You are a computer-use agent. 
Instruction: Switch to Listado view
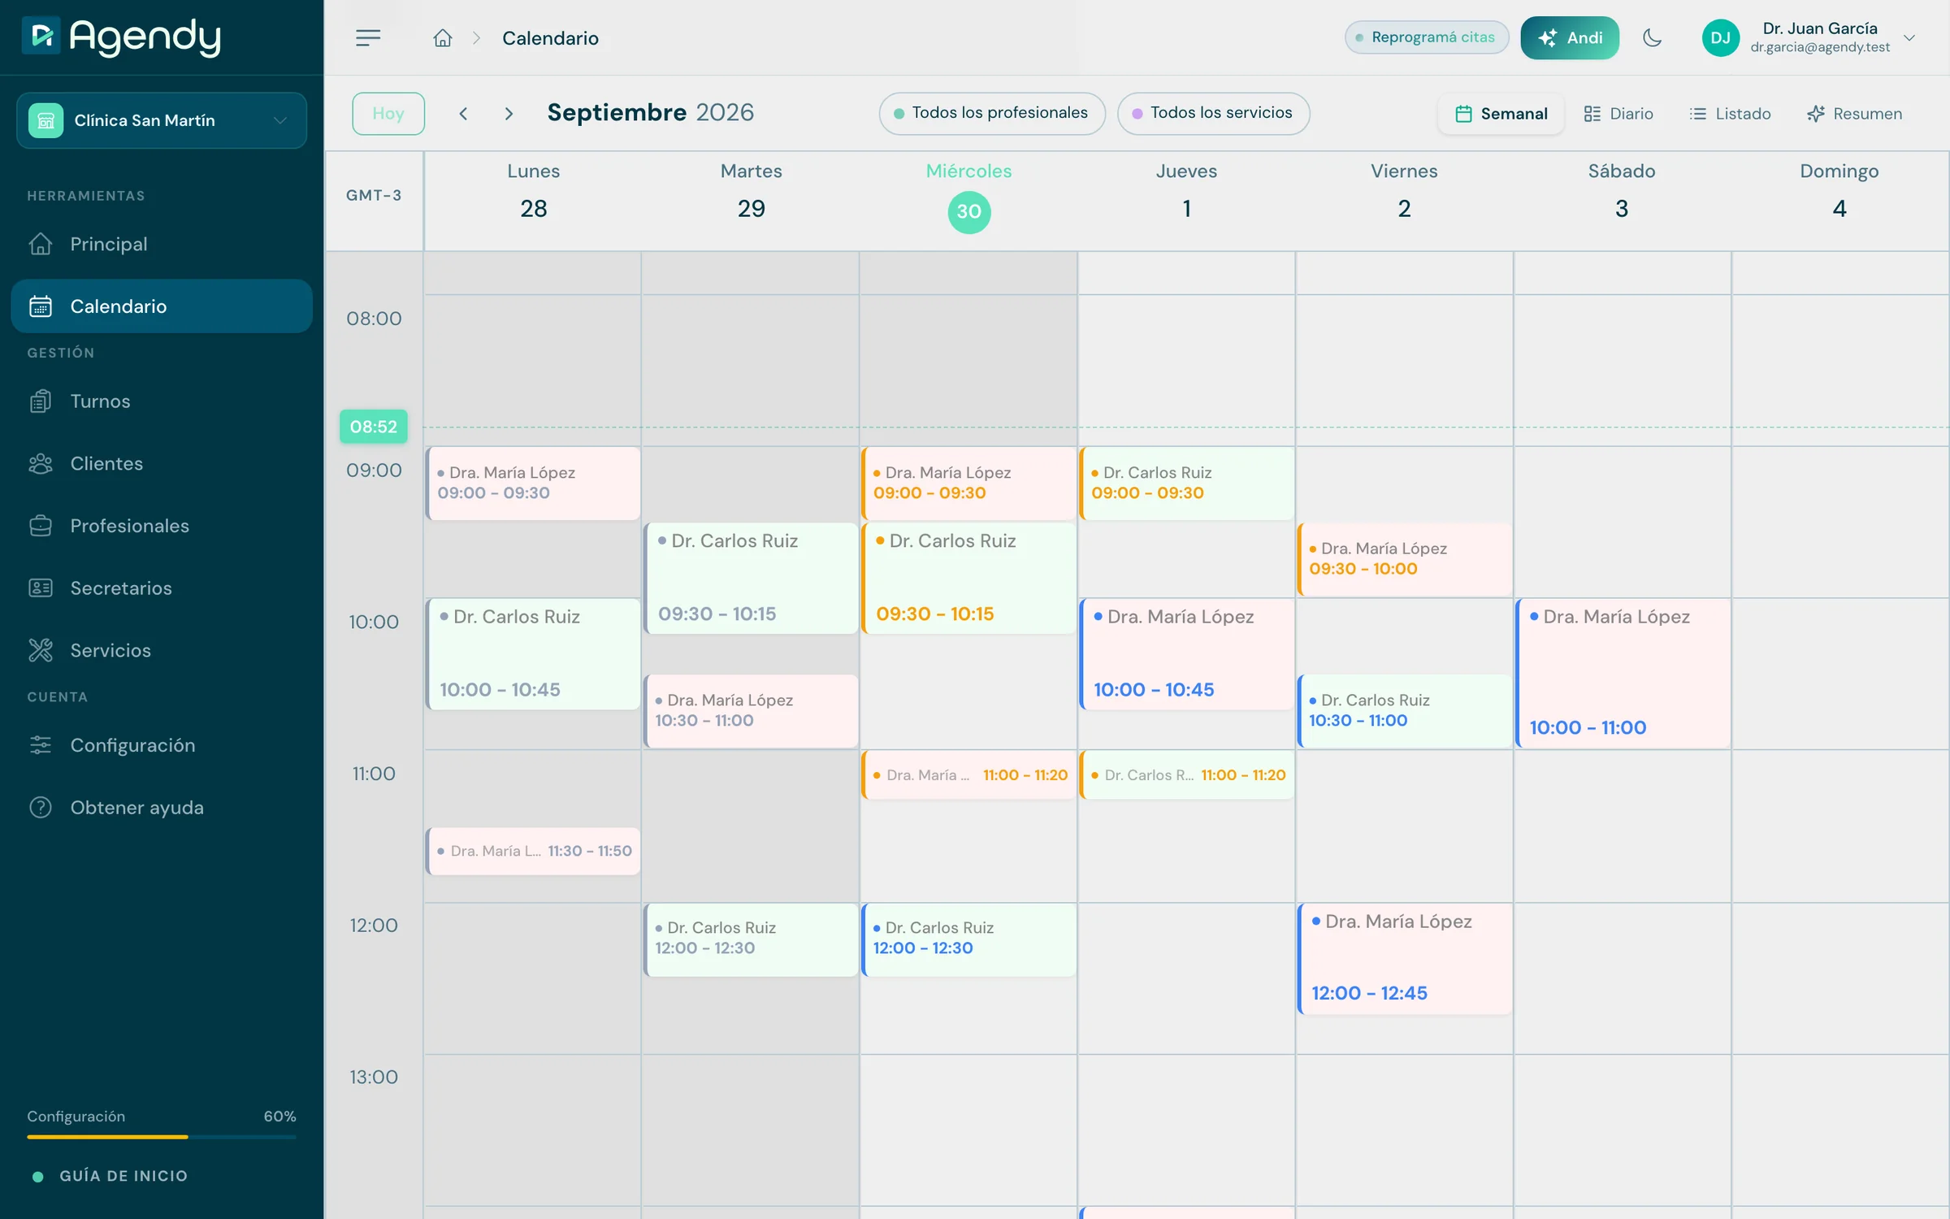[1730, 114]
